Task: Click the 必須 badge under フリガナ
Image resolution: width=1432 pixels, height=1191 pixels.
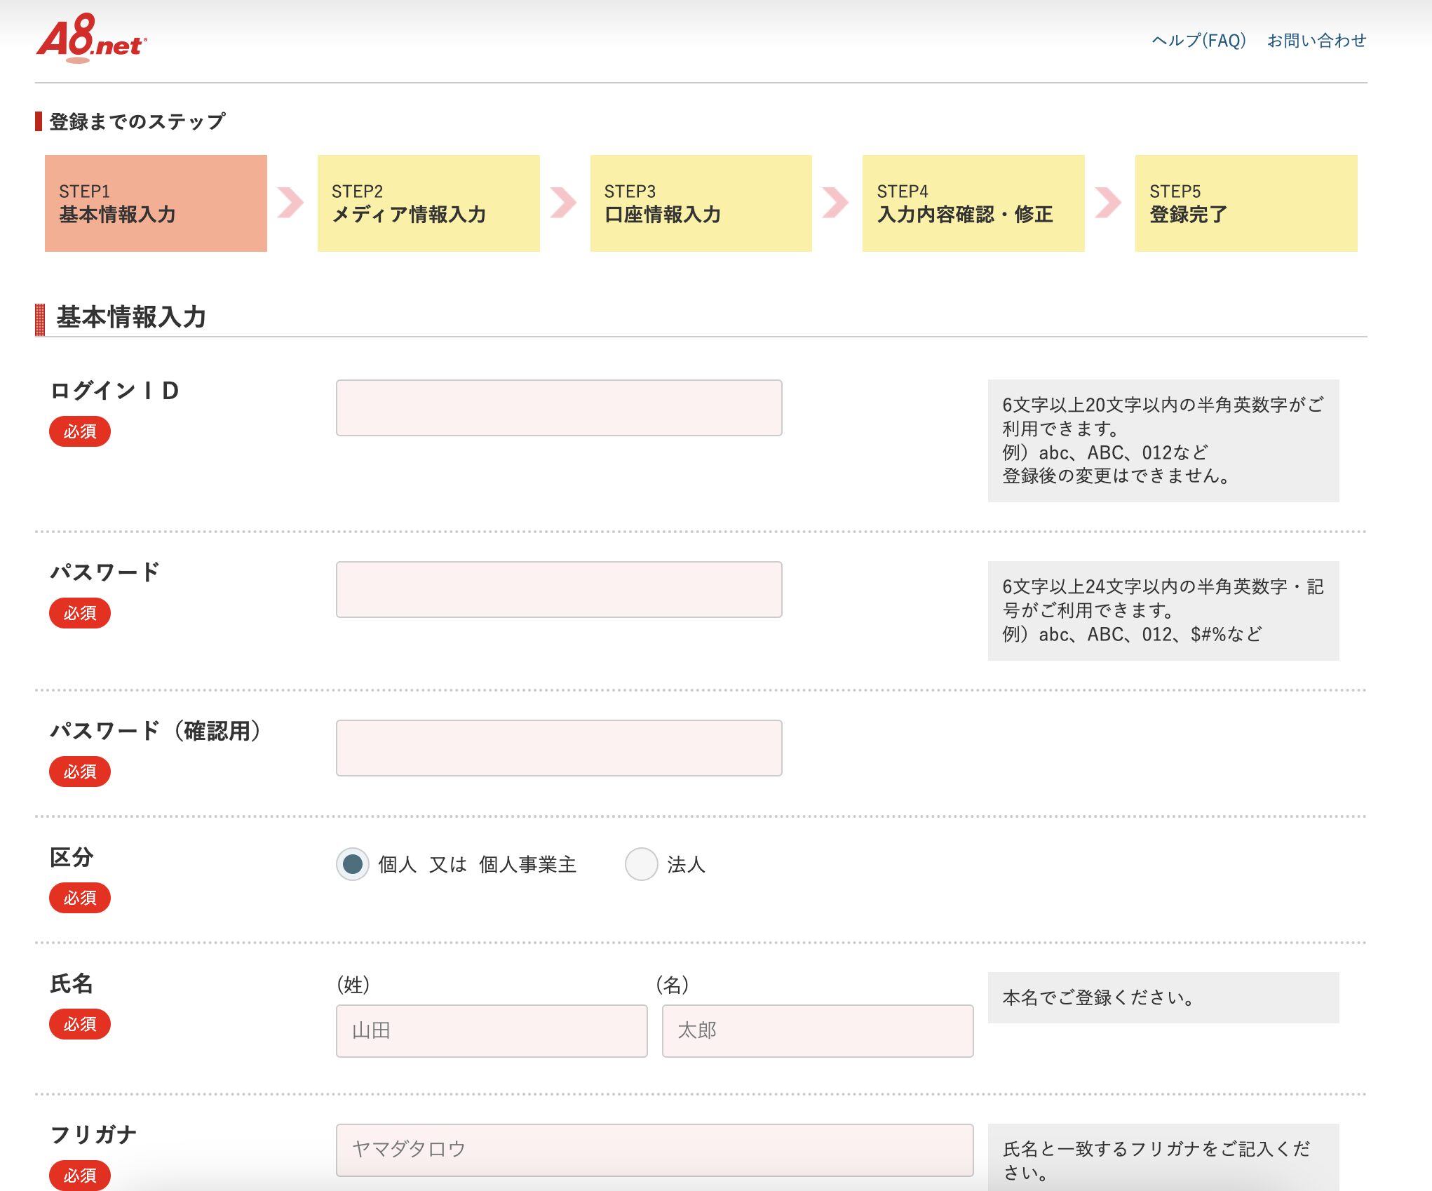Action: click(x=80, y=1176)
